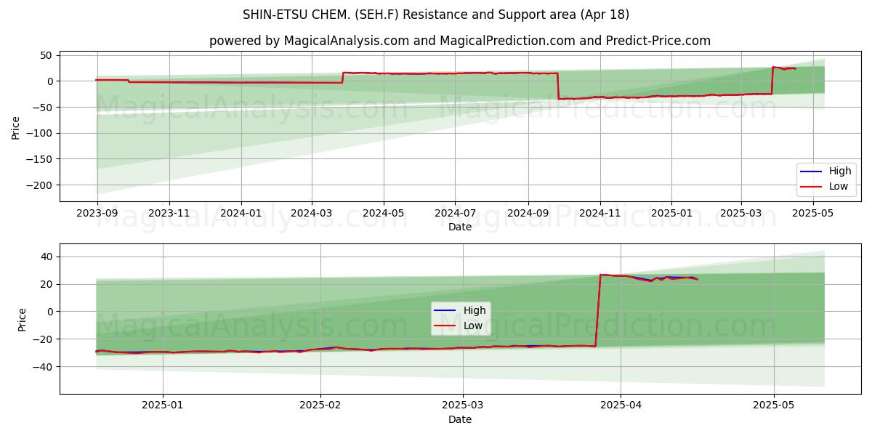Click the 2024-09 date tick label
Viewport: 872px width, 436px height.
point(528,212)
